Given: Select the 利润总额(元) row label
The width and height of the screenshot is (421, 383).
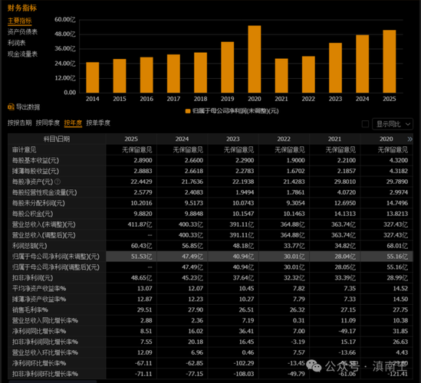Looking at the screenshot, I should pyautogui.click(x=30, y=246).
